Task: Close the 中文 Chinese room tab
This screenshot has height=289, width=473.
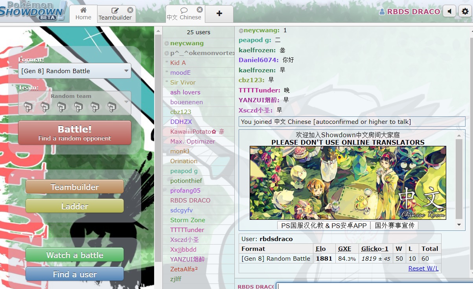Action: click(x=200, y=10)
